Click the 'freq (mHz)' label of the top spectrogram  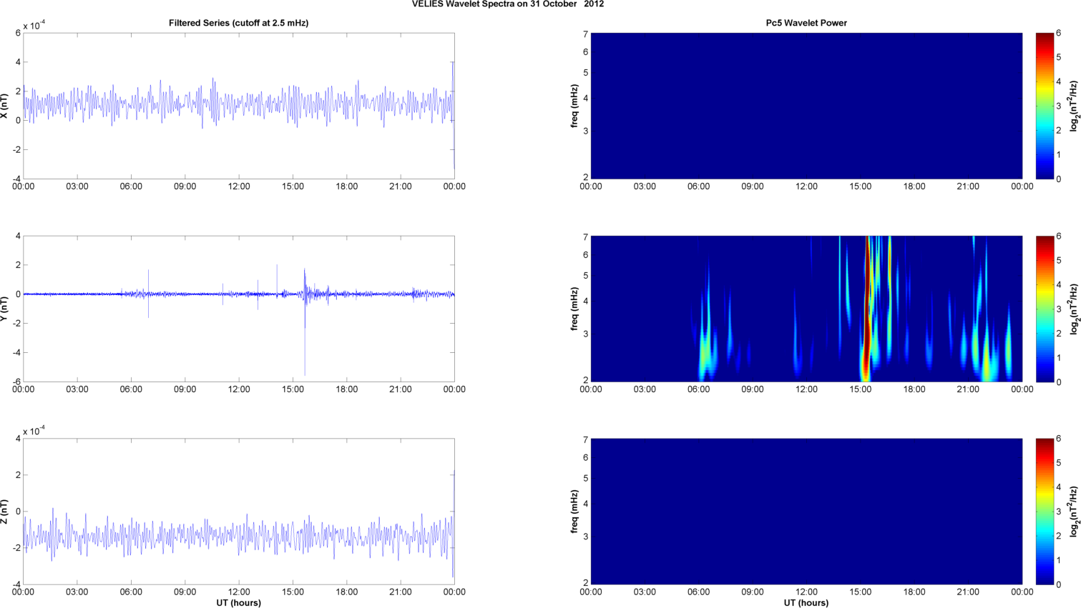coord(574,106)
